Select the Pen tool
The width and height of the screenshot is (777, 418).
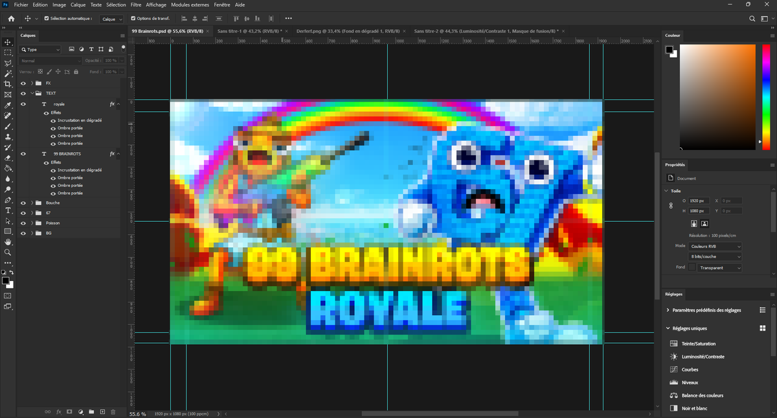(x=8, y=200)
